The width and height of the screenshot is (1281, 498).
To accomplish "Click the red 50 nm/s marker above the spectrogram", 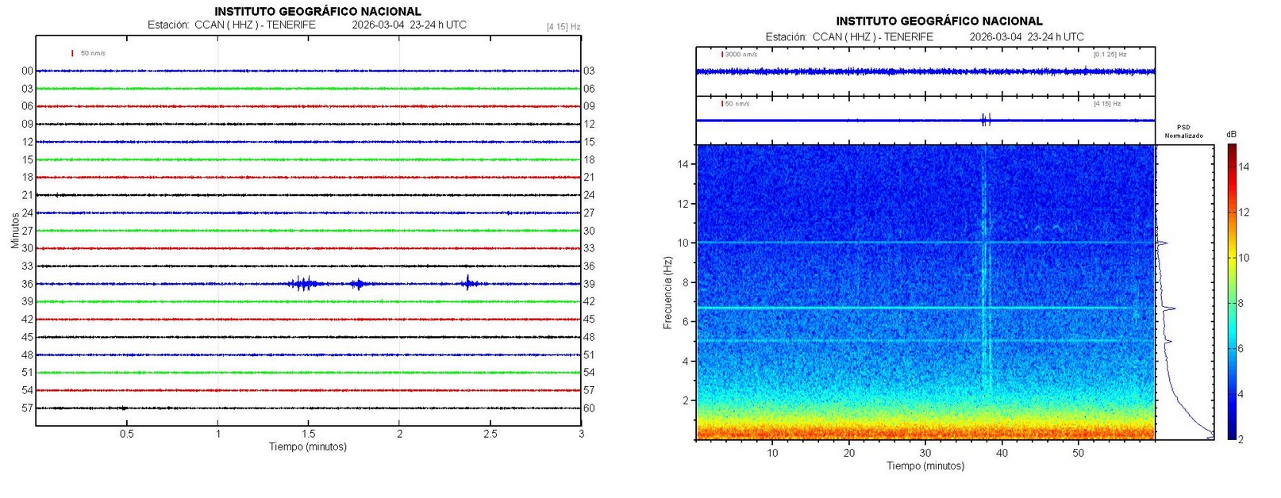I will 723,103.
